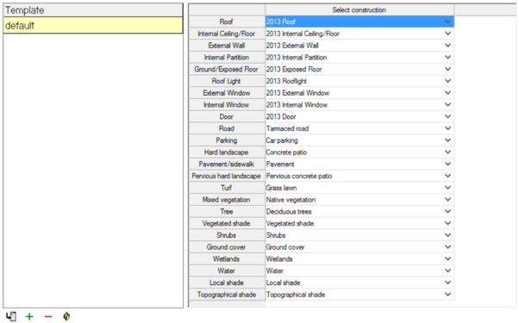Open the Roof construction dropdown
This screenshot has height=323, width=519.
pyautogui.click(x=447, y=22)
